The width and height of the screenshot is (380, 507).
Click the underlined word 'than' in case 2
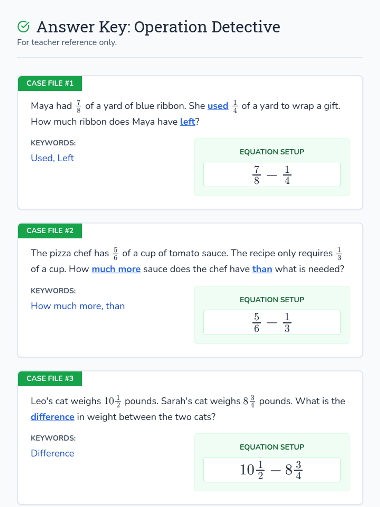click(262, 269)
